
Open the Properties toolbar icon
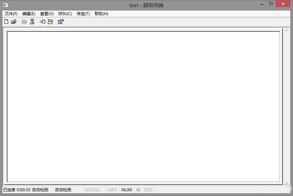60,22
